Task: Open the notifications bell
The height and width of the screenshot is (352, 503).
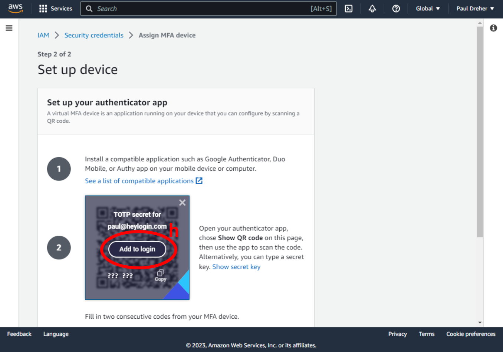Action: [x=372, y=9]
